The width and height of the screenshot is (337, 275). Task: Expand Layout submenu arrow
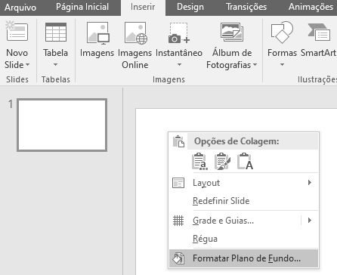click(x=310, y=183)
